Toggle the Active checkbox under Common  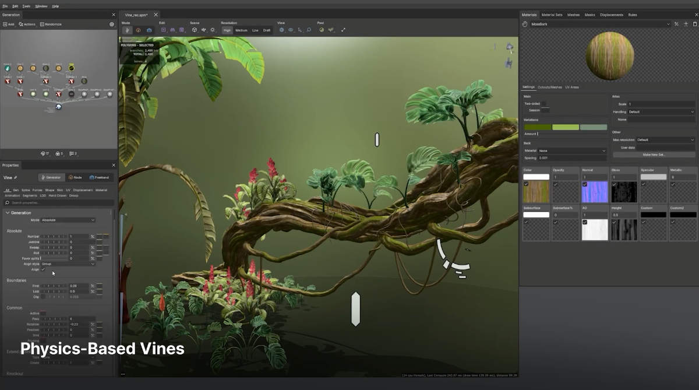pos(43,313)
